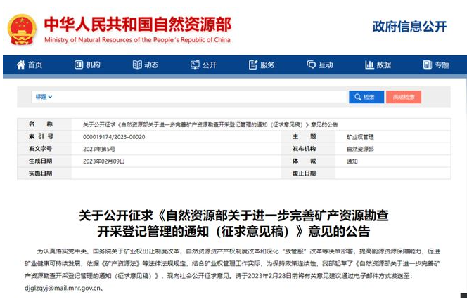Click the 公开 disclosure icon
Screen dimensions: 474x304
pyautogui.click(x=195, y=65)
